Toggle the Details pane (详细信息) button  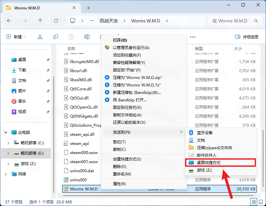pos(247,37)
